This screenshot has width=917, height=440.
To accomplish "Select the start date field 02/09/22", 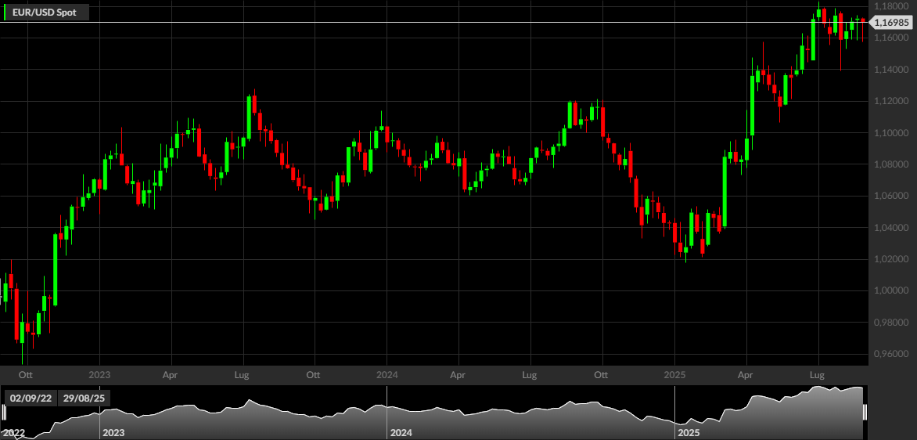I will pyautogui.click(x=31, y=399).
